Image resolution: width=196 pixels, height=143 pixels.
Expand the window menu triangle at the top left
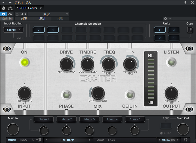pyautogui.click(x=3, y=3)
